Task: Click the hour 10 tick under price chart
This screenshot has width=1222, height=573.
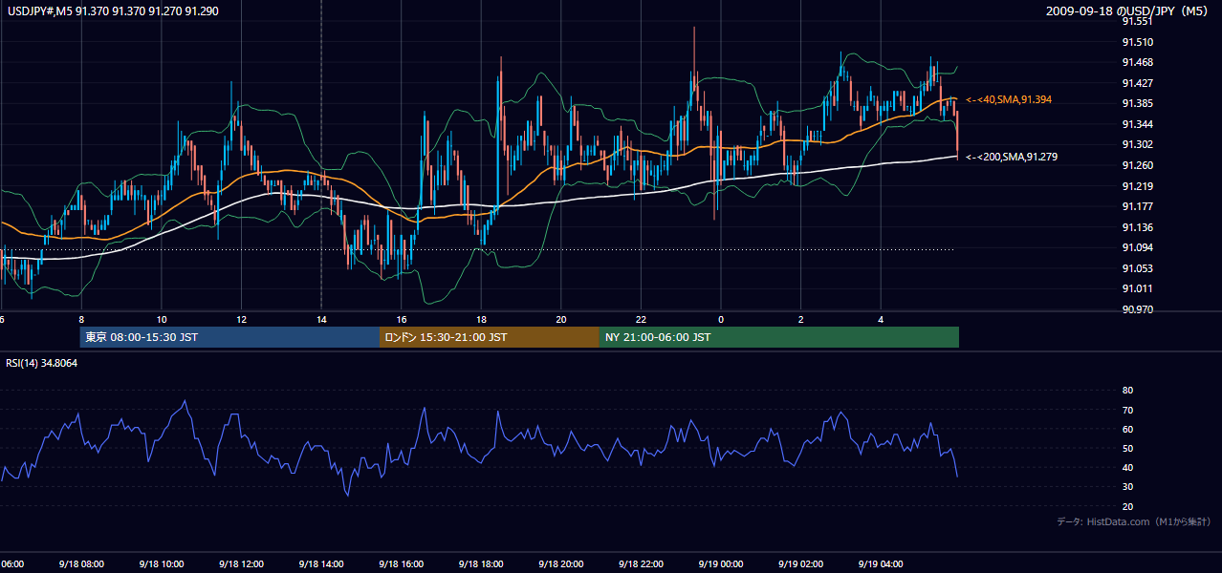Action: [x=162, y=319]
